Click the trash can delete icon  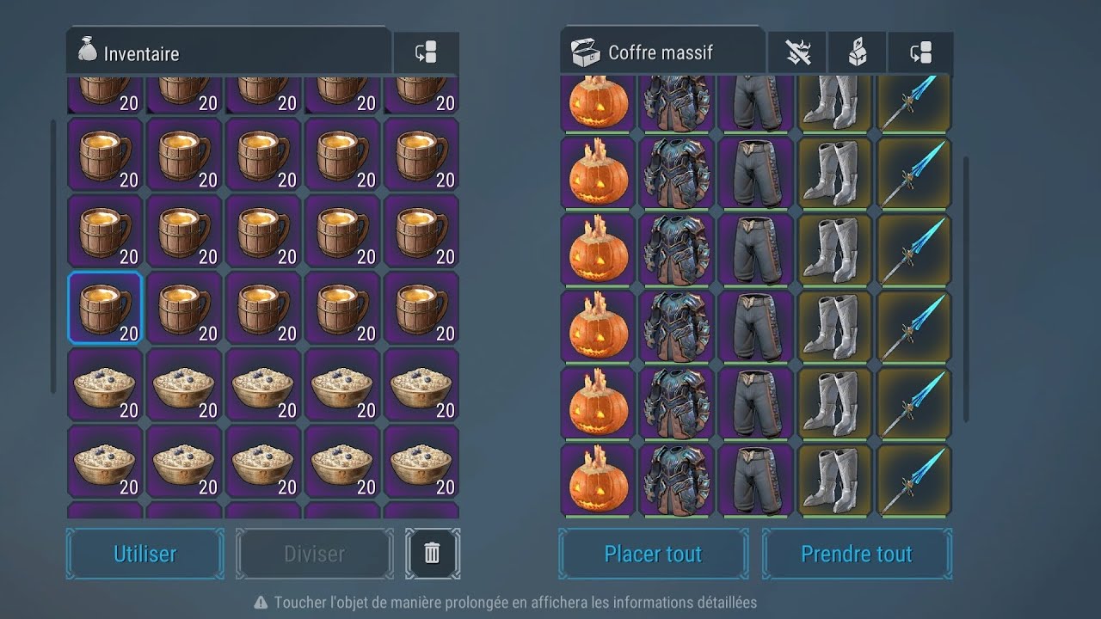[x=433, y=553]
